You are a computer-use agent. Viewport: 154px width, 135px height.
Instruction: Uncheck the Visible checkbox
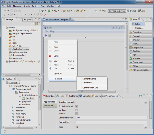point(76,113)
